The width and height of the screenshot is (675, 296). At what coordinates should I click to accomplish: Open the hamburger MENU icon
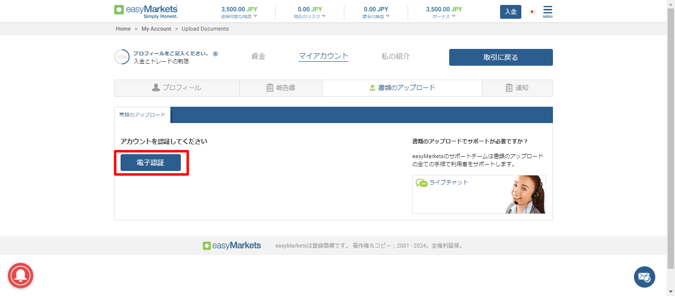pyautogui.click(x=548, y=11)
